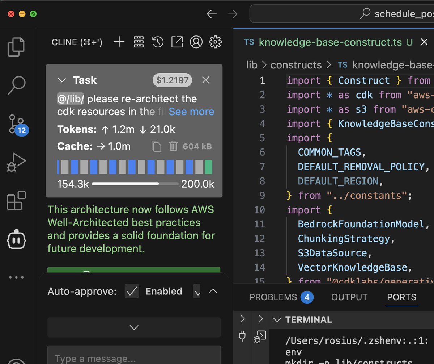Click line number 10 in the editor gutter

259,210
